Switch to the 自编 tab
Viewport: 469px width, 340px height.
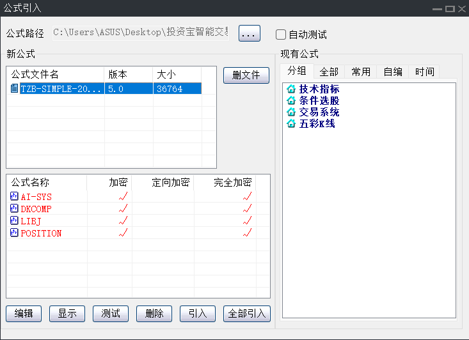pos(393,72)
